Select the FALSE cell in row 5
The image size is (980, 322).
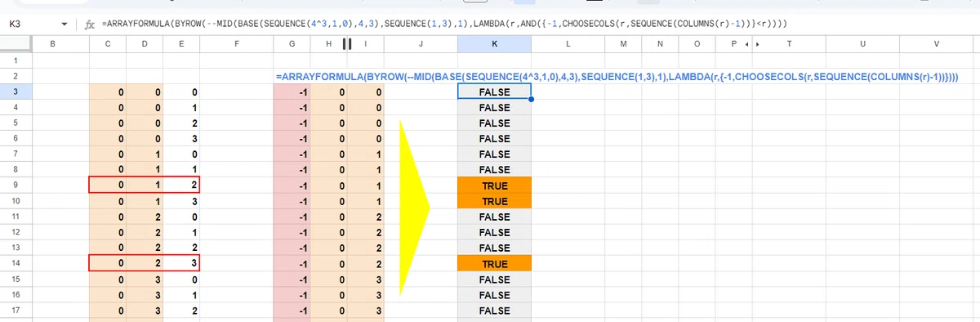[495, 123]
